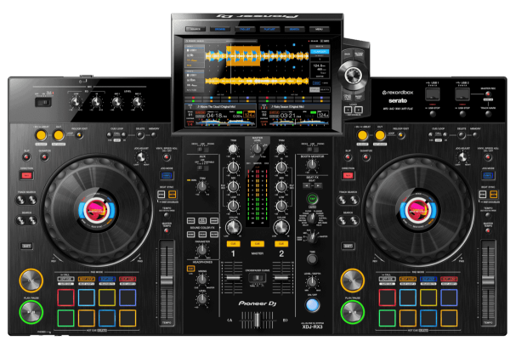Tap the green Beat FX TAP button
Image resolution: width=510 pixels, height=346 pixels.
click(x=312, y=199)
